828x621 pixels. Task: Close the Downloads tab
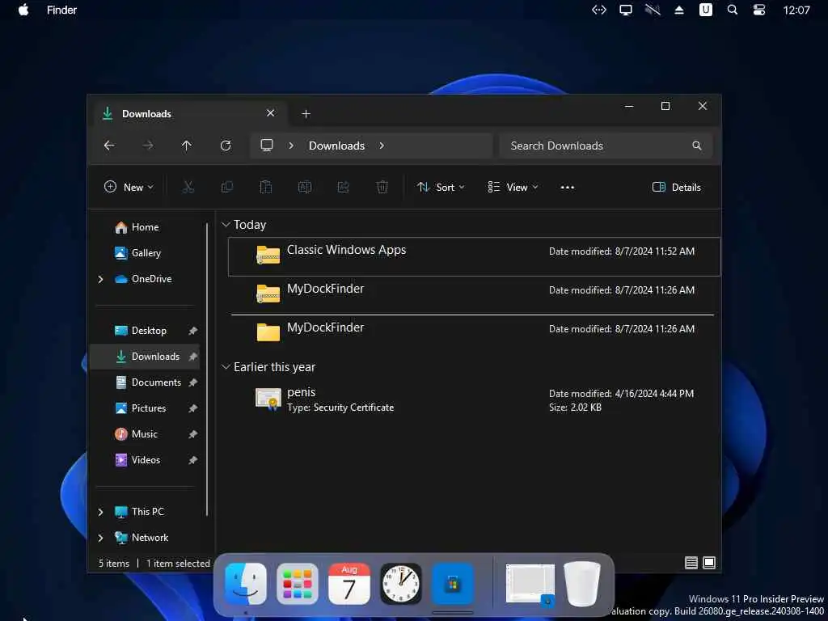point(270,113)
